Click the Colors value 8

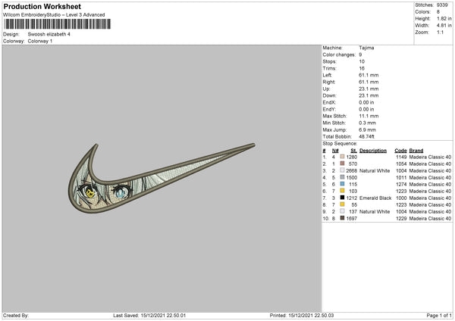pyautogui.click(x=438, y=12)
